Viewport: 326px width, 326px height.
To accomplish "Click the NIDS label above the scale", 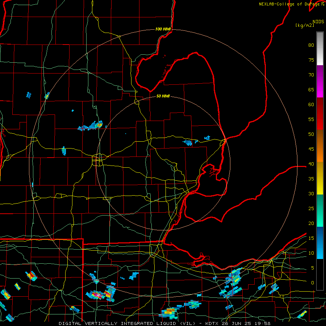I will click(318, 22).
